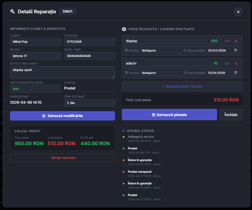Click the Timp estimat field 2 zile

(x=89, y=103)
